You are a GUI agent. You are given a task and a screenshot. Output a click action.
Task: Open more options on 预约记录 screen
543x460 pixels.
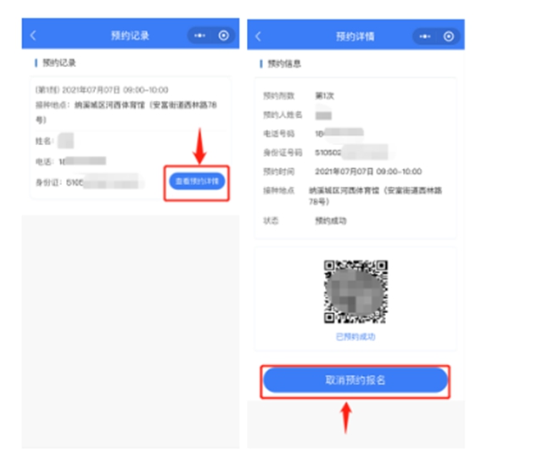coord(200,36)
